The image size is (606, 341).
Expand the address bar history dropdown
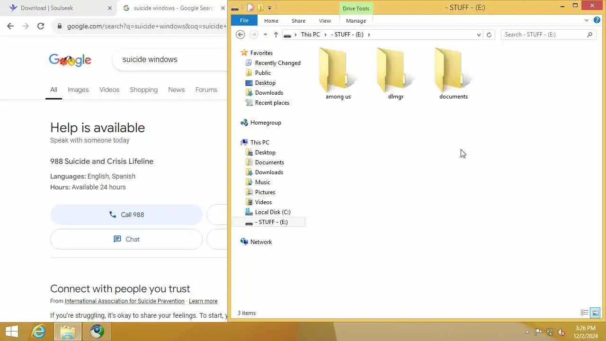point(479,35)
